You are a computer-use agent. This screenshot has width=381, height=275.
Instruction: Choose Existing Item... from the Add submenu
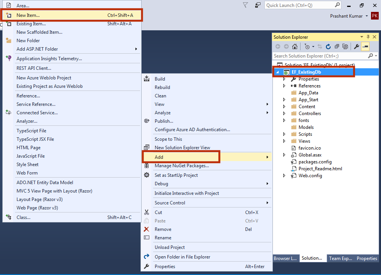pyautogui.click(x=72, y=24)
